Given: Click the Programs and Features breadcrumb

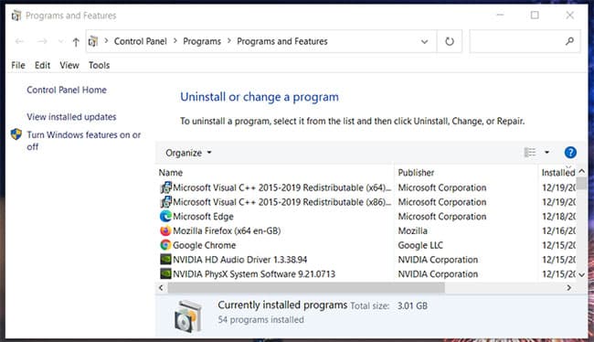Looking at the screenshot, I should [282, 41].
